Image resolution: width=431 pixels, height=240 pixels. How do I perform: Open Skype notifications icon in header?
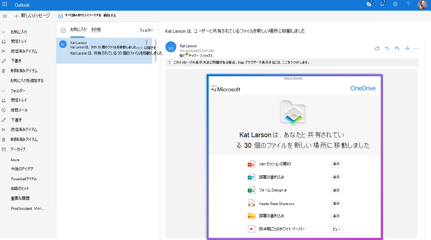pos(369,4)
